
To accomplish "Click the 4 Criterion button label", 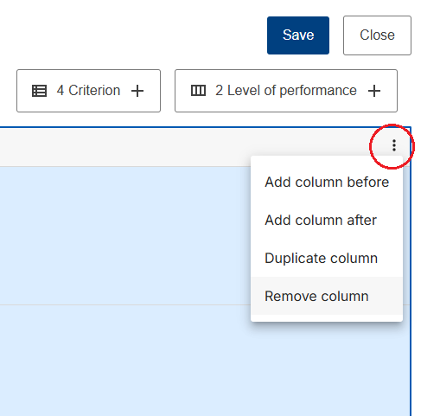I will (88, 90).
